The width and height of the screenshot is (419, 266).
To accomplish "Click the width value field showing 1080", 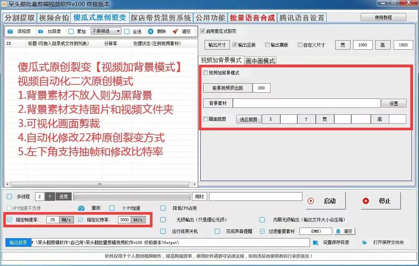I will click(363, 45).
